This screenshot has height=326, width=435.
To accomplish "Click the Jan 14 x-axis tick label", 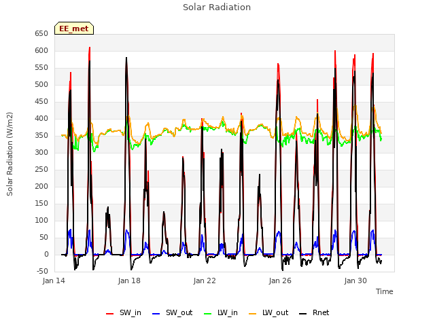I will pyautogui.click(x=54, y=280).
